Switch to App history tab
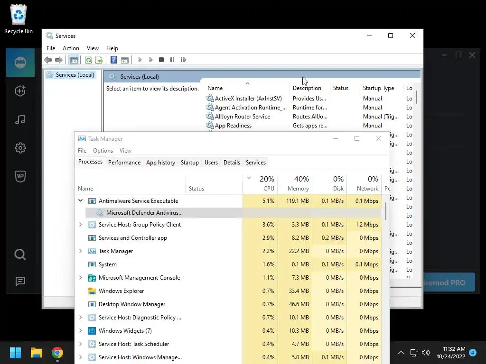The height and width of the screenshot is (364, 486). (160, 163)
